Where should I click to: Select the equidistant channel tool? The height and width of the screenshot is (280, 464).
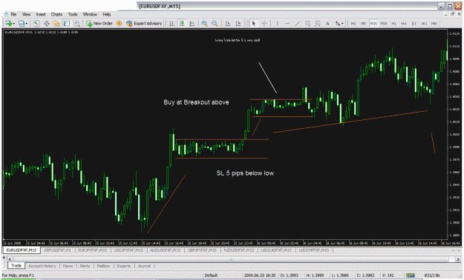pos(307,24)
